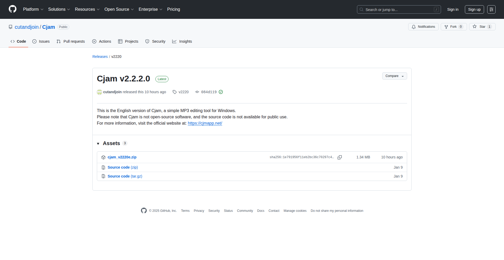The width and height of the screenshot is (504, 260).
Task: Switch to the Projects tab
Action: (128, 41)
